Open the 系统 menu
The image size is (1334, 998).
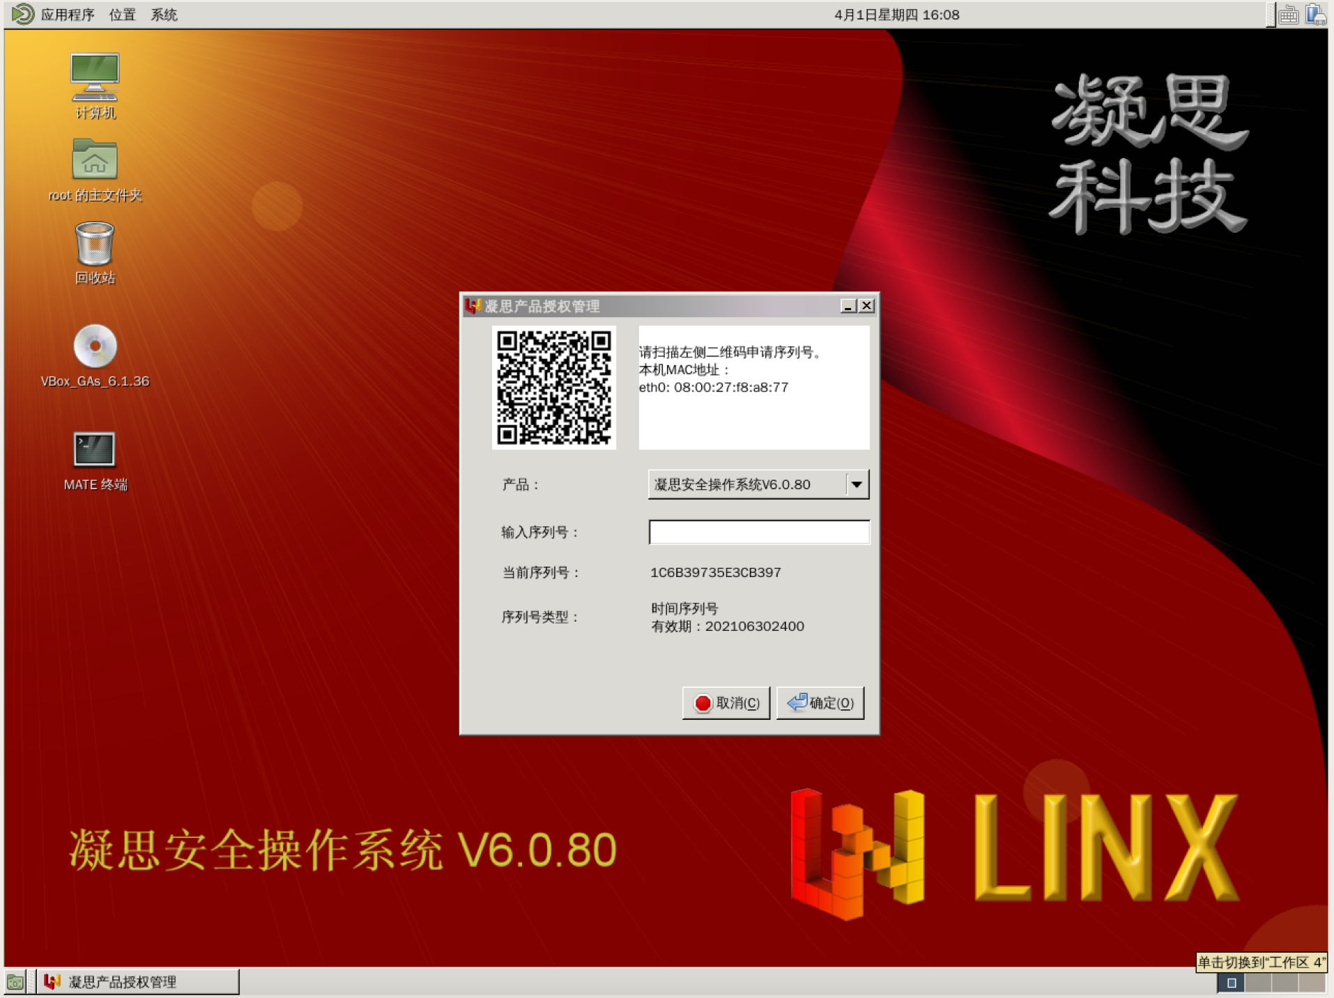164,15
